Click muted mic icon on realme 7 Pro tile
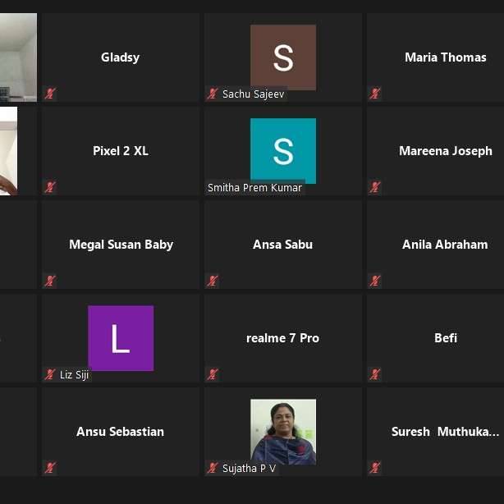The image size is (504, 504). (213, 374)
